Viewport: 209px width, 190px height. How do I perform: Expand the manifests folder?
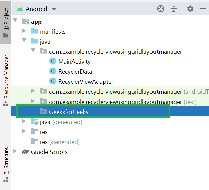(x=24, y=31)
